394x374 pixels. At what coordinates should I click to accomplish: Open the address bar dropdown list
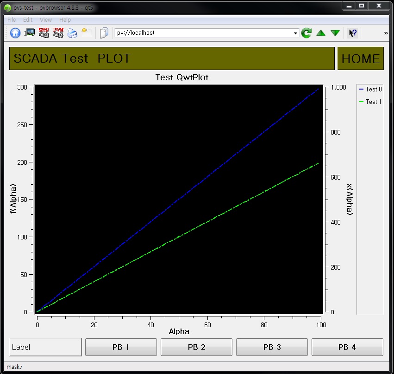[295, 32]
